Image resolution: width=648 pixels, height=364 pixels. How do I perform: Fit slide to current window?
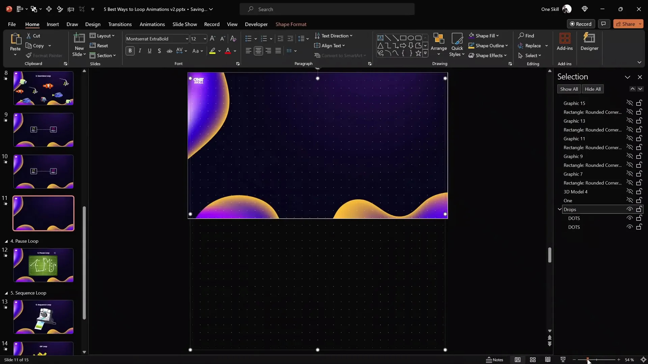[643, 360]
